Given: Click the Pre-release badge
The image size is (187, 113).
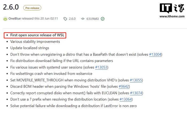Looking at the screenshot, I should [32, 8].
